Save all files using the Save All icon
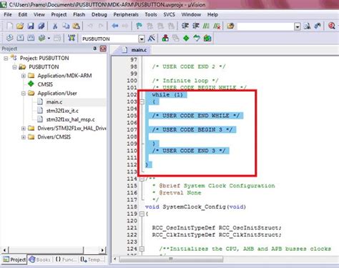This screenshot has width=339, height=268. [x=41, y=26]
